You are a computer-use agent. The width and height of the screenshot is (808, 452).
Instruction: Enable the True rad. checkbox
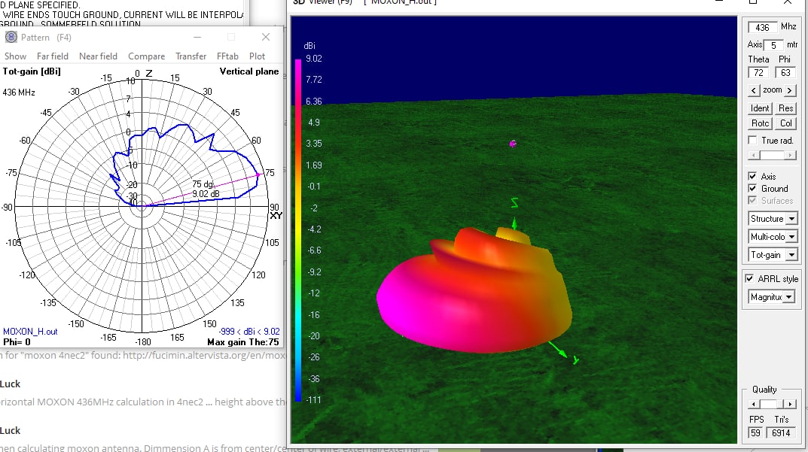coord(752,141)
